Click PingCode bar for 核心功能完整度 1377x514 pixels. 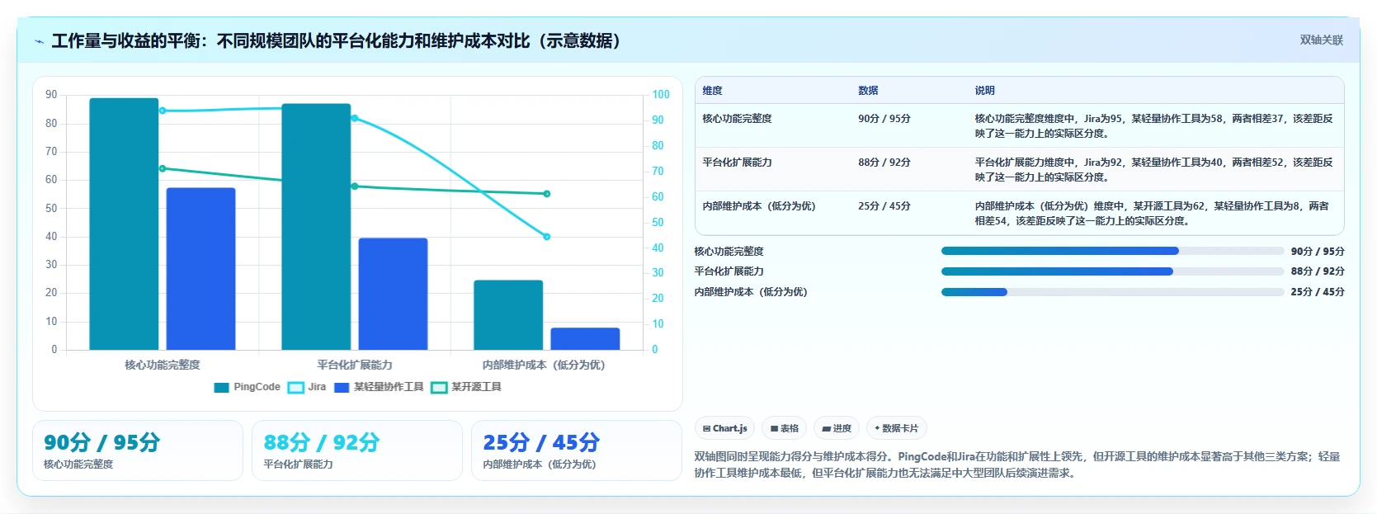point(124,224)
